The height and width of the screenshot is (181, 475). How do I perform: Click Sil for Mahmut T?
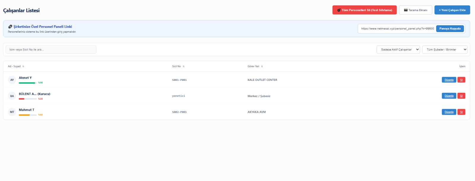pos(461,112)
